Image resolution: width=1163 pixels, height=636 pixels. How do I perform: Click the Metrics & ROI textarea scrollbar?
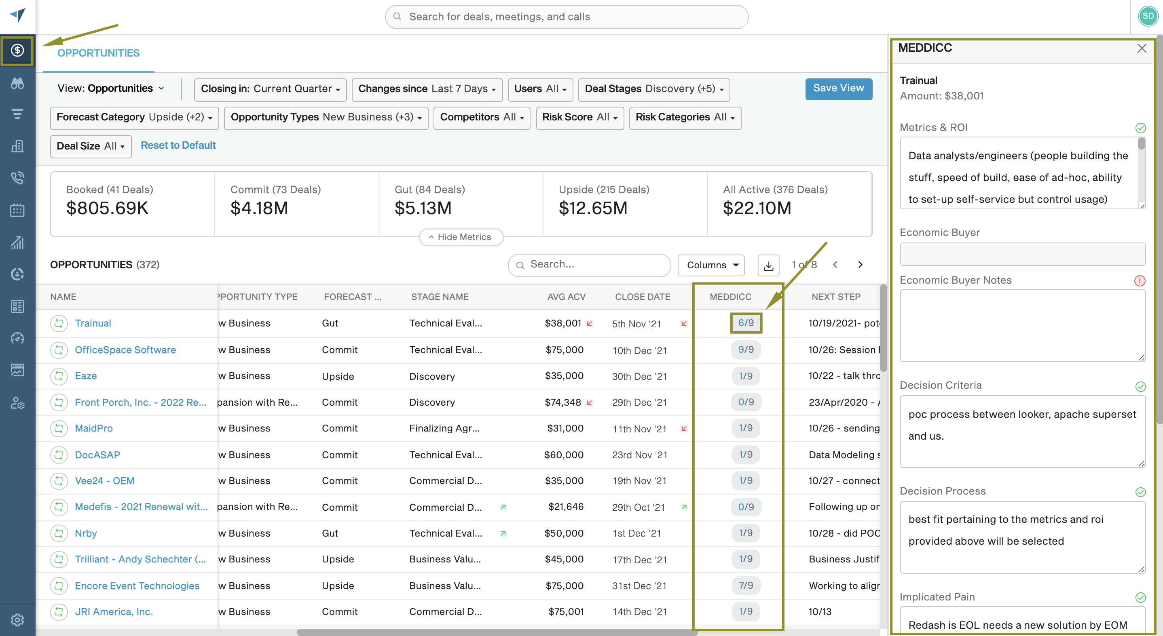[x=1141, y=144]
